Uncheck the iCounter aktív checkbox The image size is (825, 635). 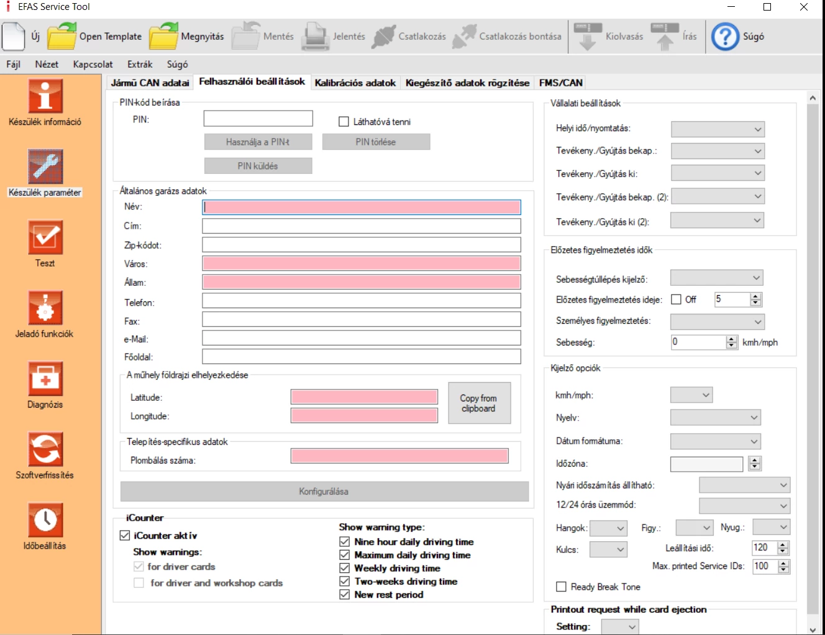coord(125,535)
